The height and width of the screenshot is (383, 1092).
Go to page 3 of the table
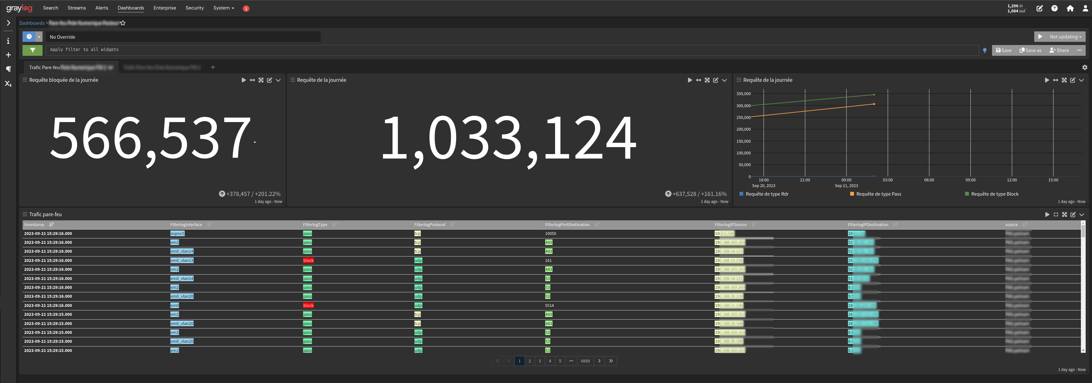(x=539, y=361)
